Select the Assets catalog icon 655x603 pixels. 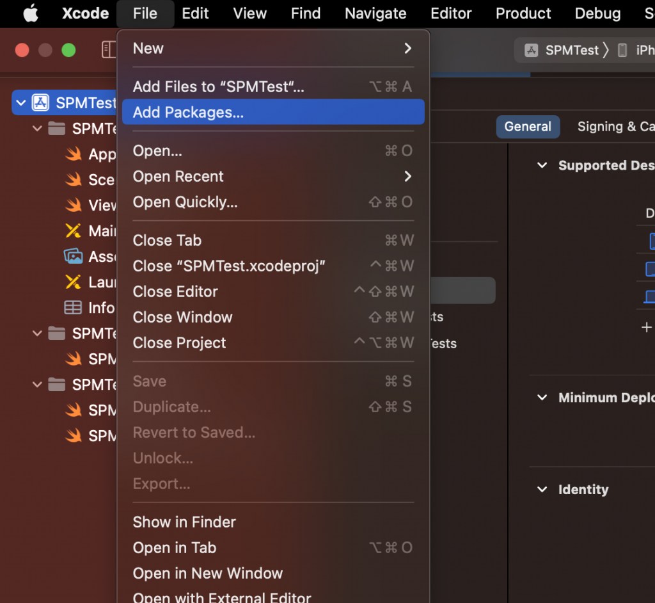tap(73, 256)
